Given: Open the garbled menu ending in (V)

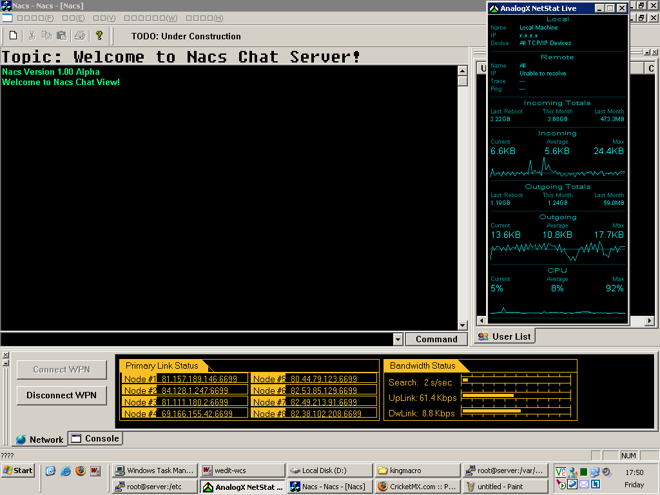Looking at the screenshot, I should (104, 18).
